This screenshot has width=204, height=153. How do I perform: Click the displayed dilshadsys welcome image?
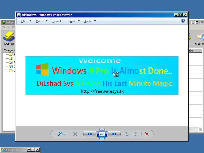coord(102,75)
